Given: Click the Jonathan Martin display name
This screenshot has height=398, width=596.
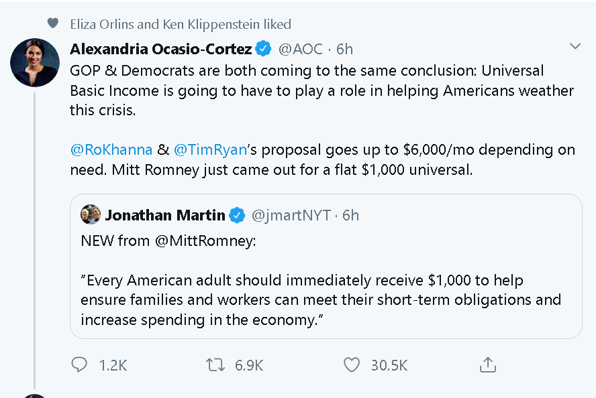Looking at the screenshot, I should [x=165, y=215].
